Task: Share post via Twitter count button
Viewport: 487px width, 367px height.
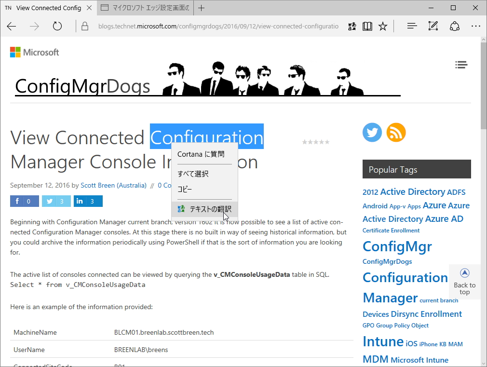Action: [x=56, y=201]
